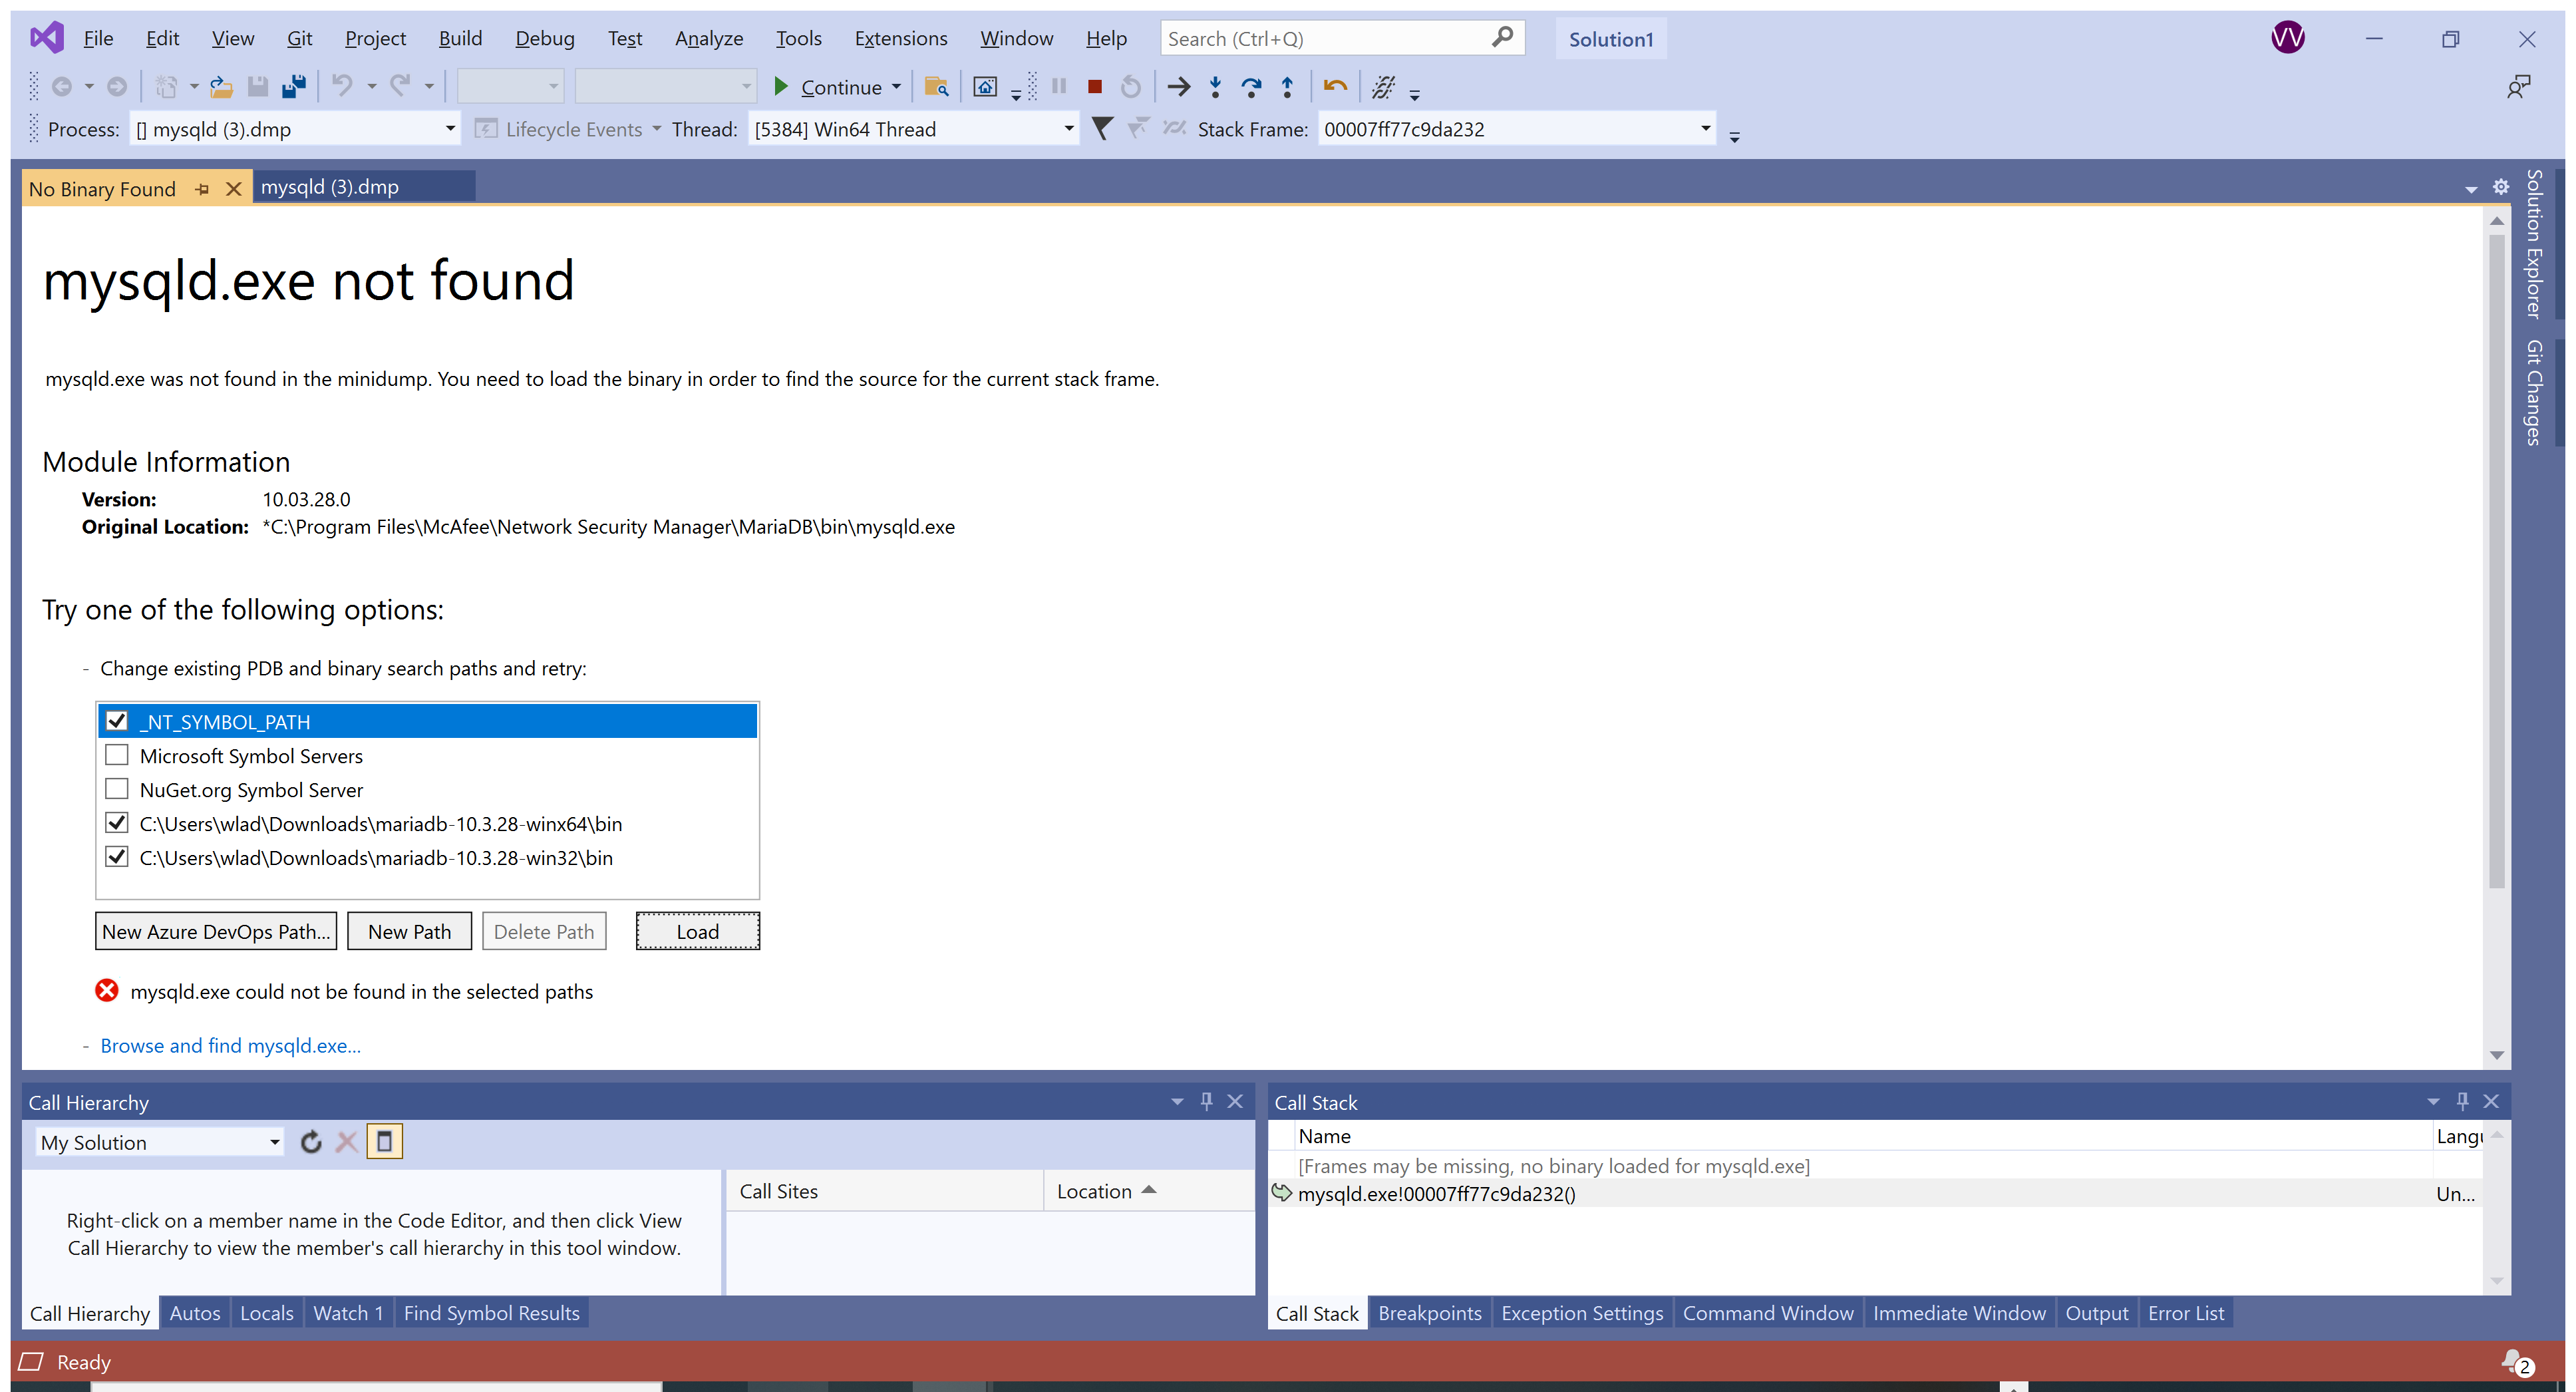Open the Process dropdown showing mysqld (3).dmp
The height and width of the screenshot is (1392, 2576).
coord(449,129)
